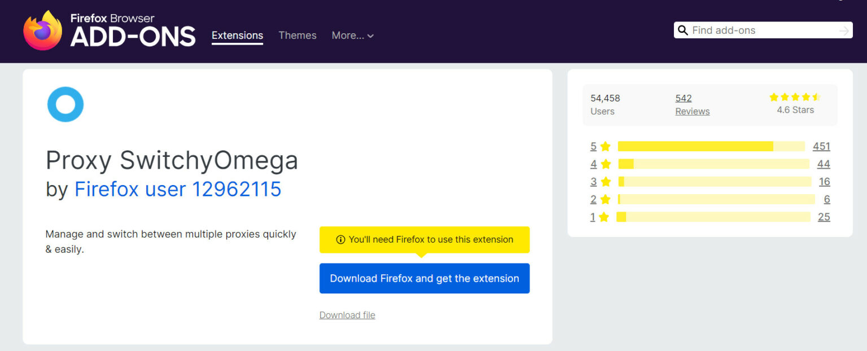Open the 25 one-star reviews link
867x351 pixels.
[x=824, y=217]
